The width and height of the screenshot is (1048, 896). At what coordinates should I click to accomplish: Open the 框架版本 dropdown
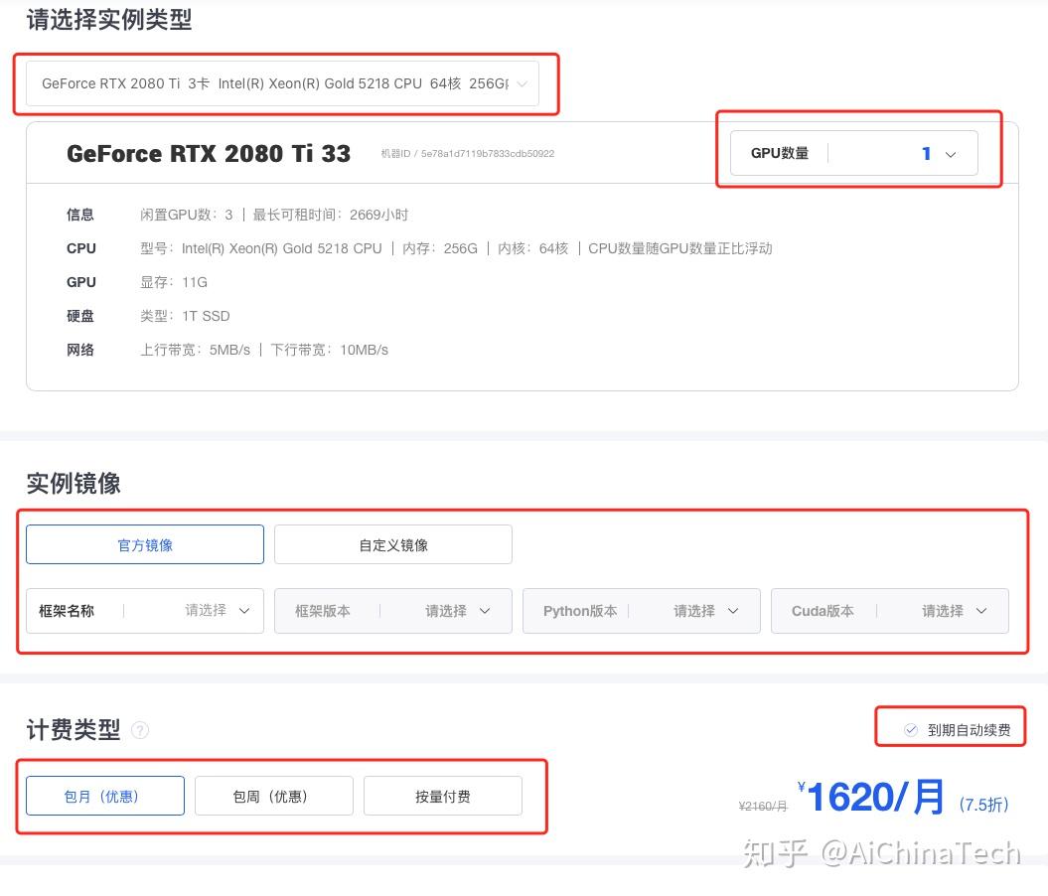393,610
